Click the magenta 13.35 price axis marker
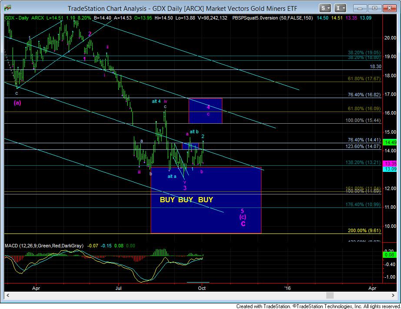Viewport: 401px width, 309px height. [x=390, y=164]
